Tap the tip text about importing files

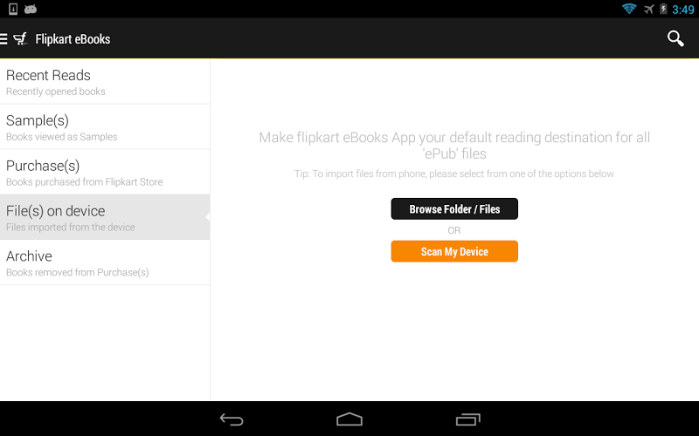click(x=453, y=174)
